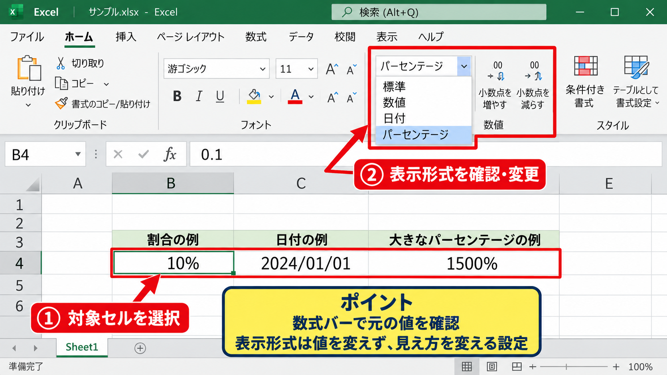Click the formula bar confirm checkmark
667x375 pixels.
[144, 154]
